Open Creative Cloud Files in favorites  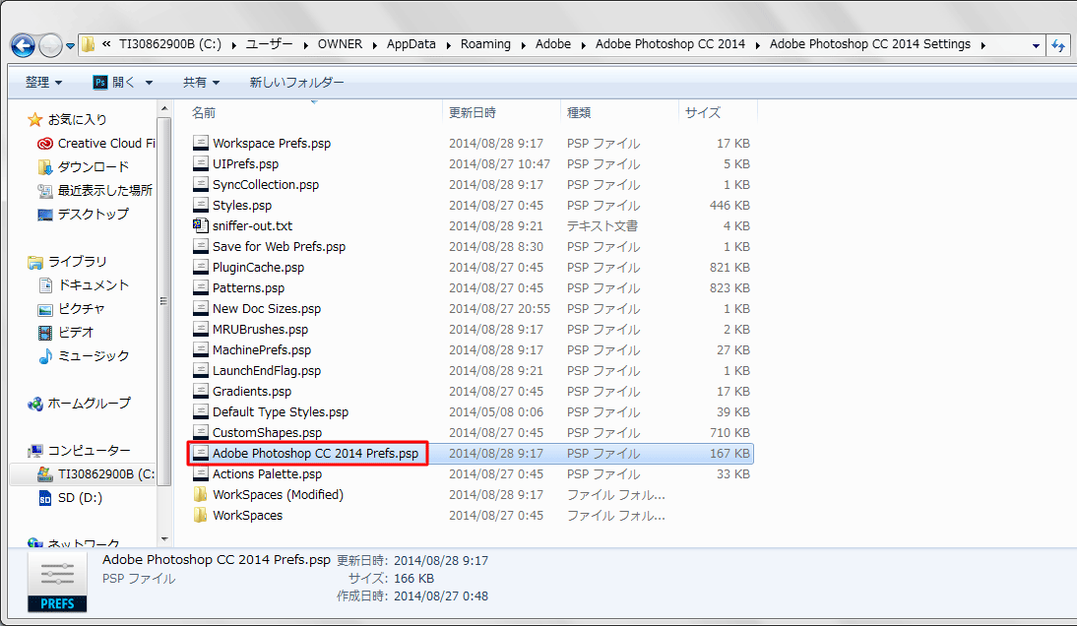105,144
